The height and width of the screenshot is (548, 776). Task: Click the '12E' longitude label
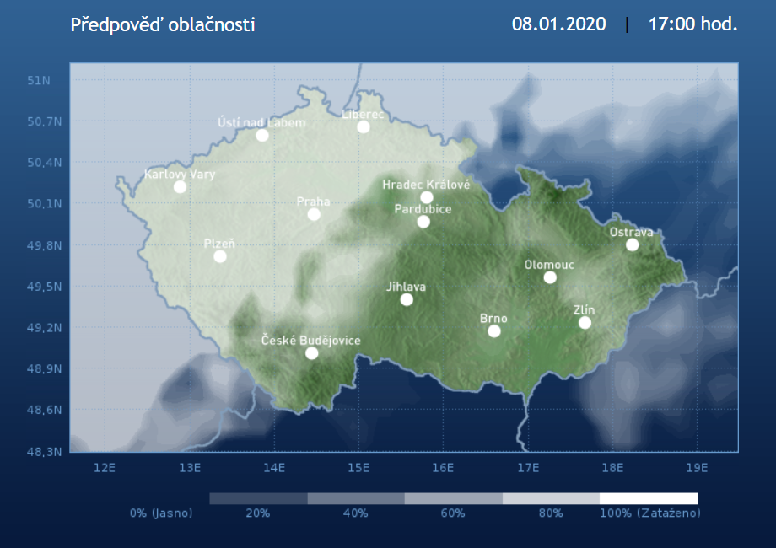tap(105, 467)
